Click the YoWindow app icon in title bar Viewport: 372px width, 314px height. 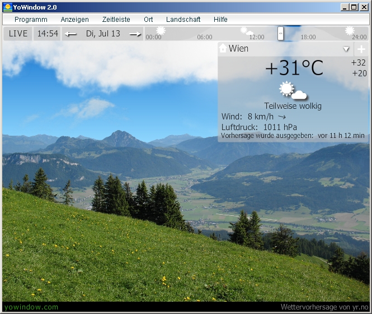coord(7,7)
